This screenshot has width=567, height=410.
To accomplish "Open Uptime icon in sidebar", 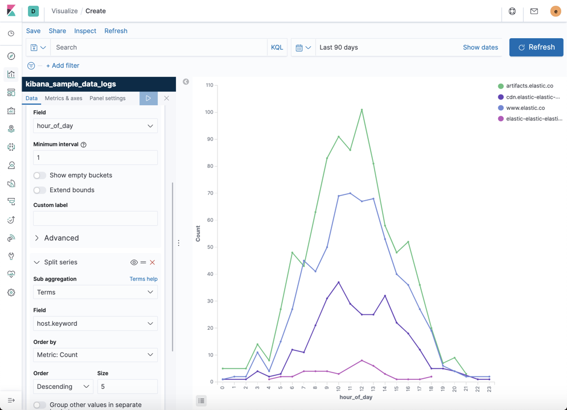I will [11, 220].
